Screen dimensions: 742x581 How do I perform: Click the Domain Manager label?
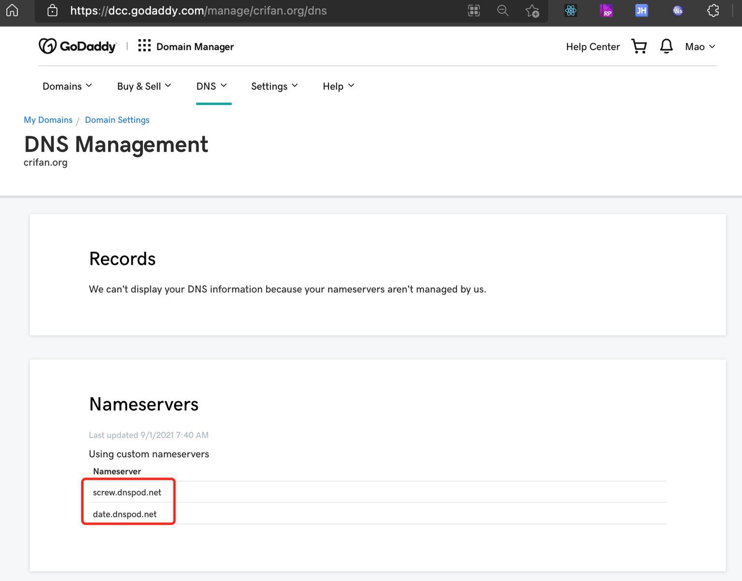click(195, 46)
